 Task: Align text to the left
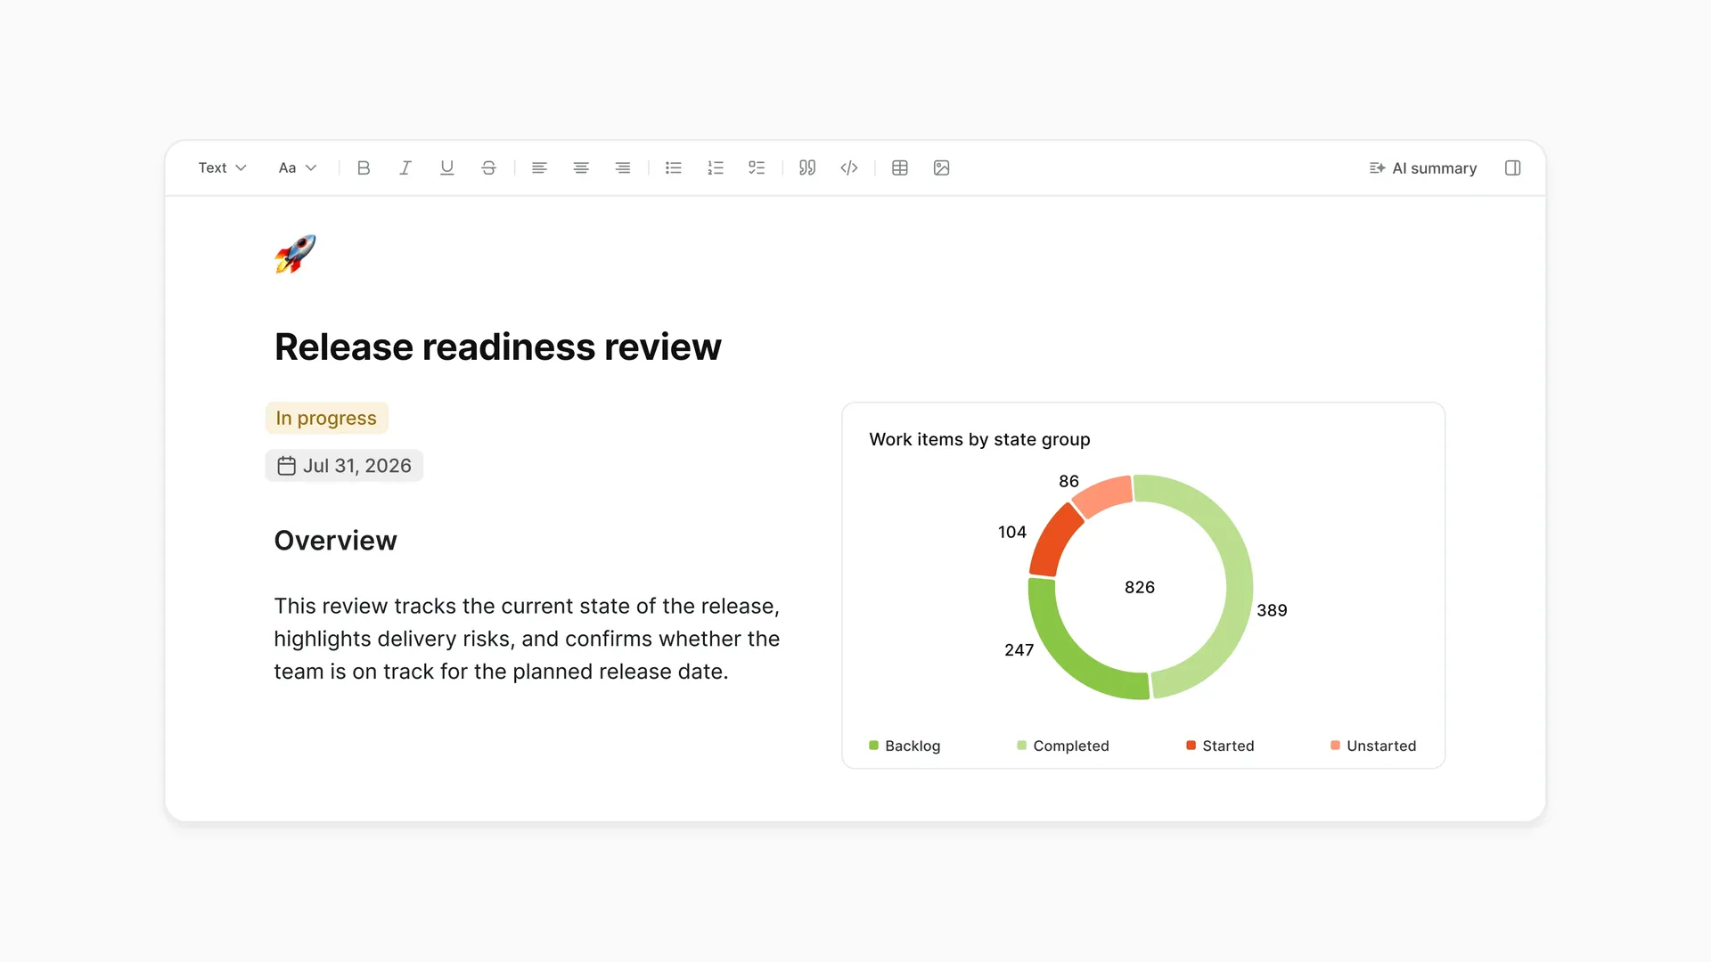539,167
